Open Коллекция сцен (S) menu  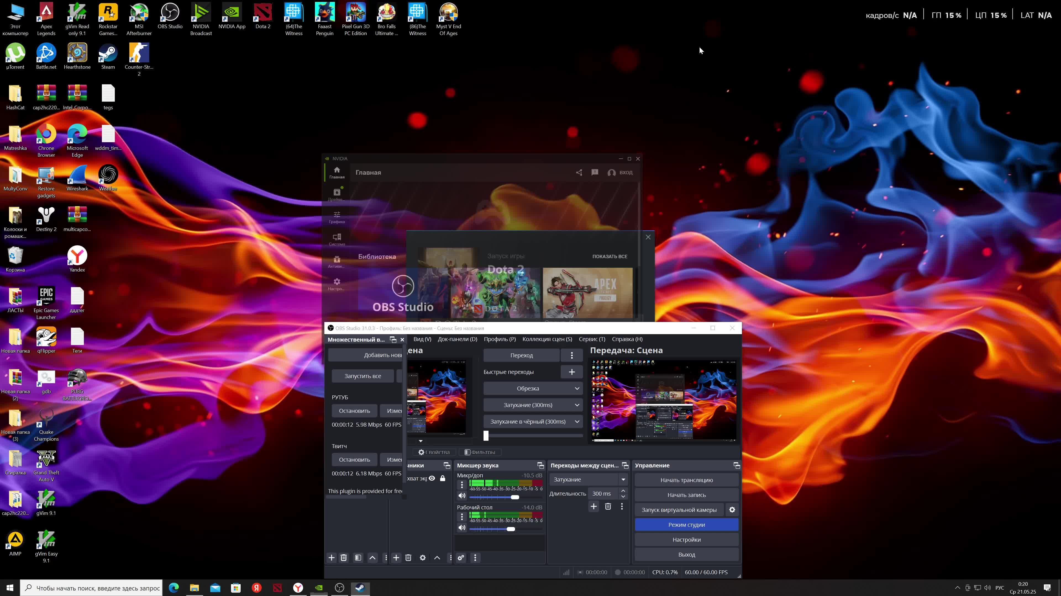coord(547,339)
